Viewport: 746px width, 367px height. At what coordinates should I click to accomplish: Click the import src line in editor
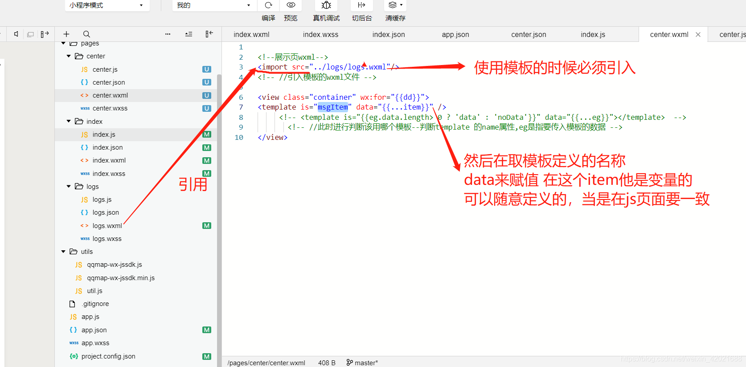(x=328, y=67)
